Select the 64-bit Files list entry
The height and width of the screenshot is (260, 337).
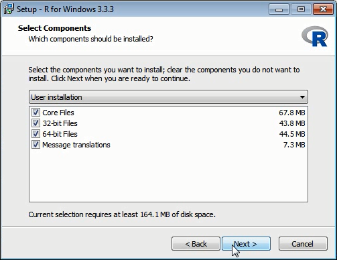tap(168, 134)
